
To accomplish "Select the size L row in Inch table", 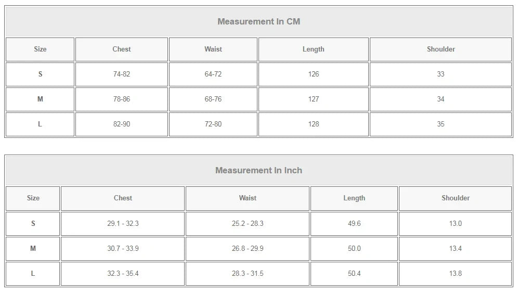I will [258, 274].
